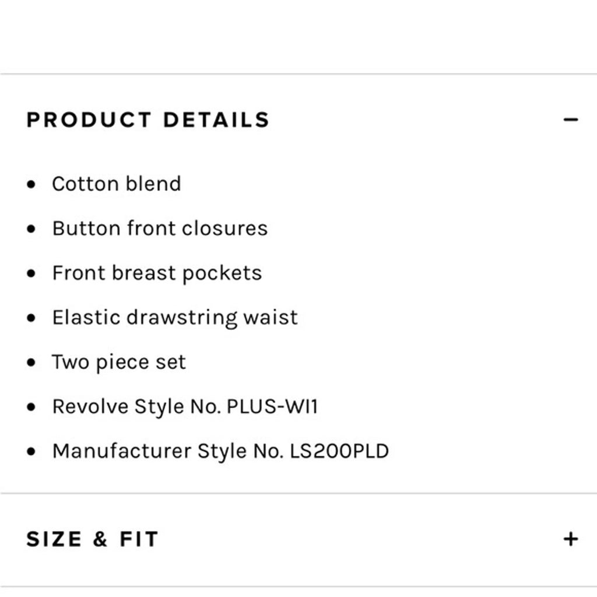Click the bullet beside Elastic drawstring waist
Viewport: 597px width, 597px height.
click(x=31, y=318)
